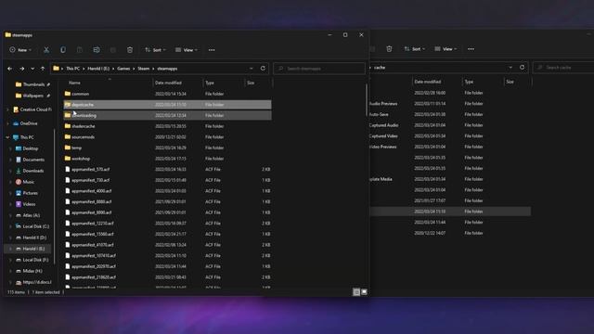Select Local Disk (C:) in navigation pane
Viewport: 594px width, 334px height.
tap(35, 226)
